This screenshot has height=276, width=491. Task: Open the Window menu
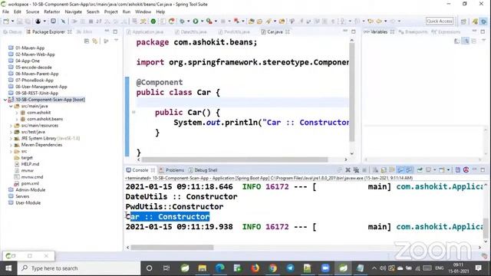[143, 11]
